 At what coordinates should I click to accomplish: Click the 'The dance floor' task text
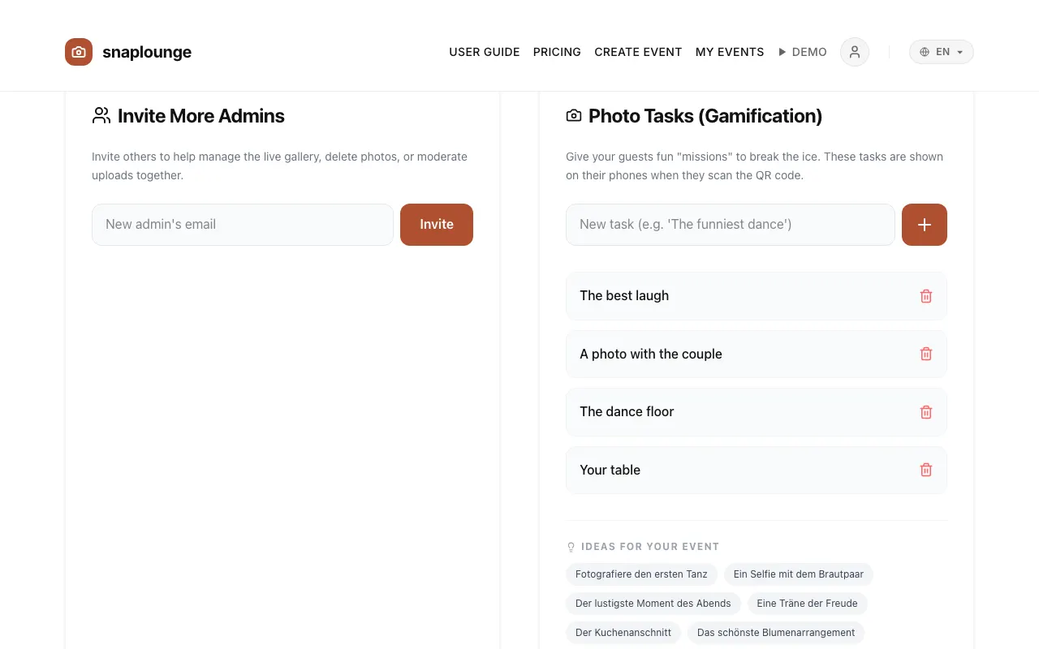pyautogui.click(x=627, y=412)
